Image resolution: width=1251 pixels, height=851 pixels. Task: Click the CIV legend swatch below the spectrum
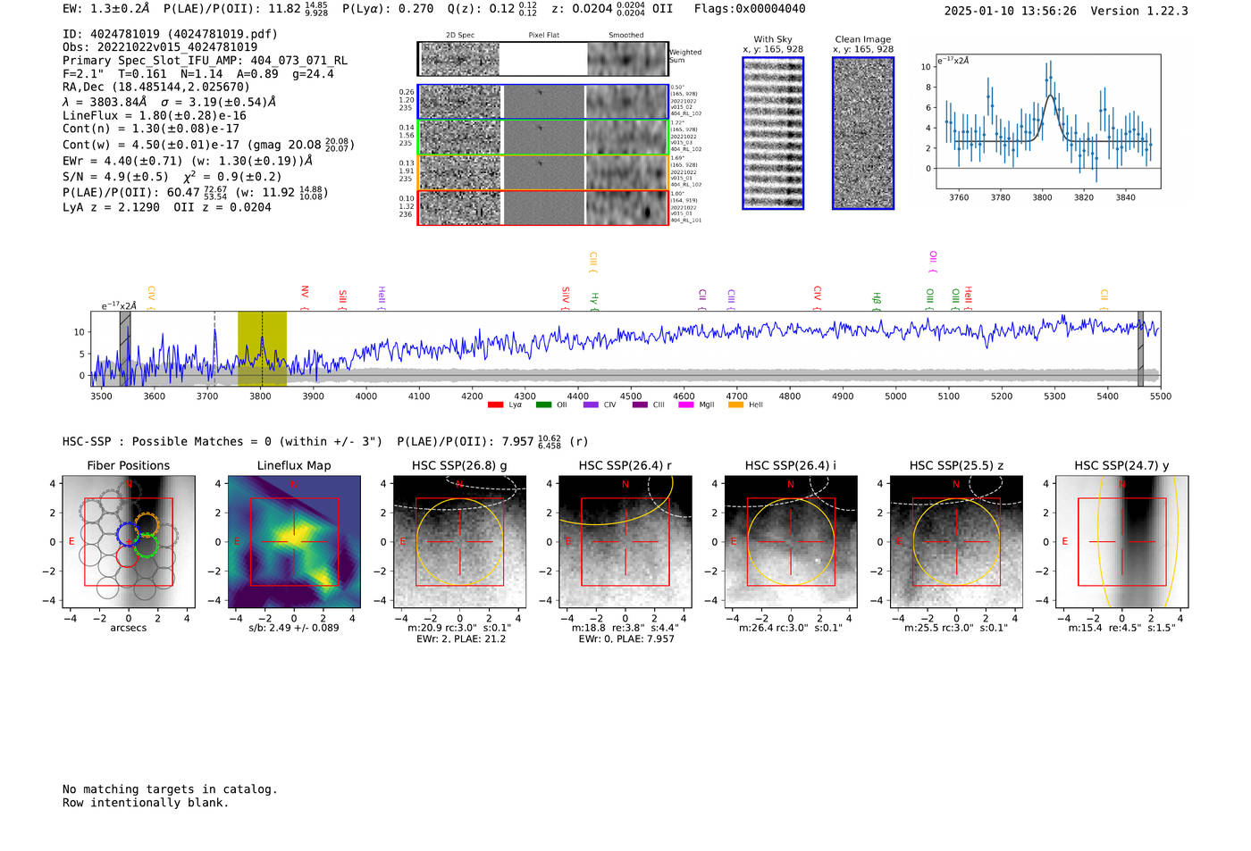[591, 405]
